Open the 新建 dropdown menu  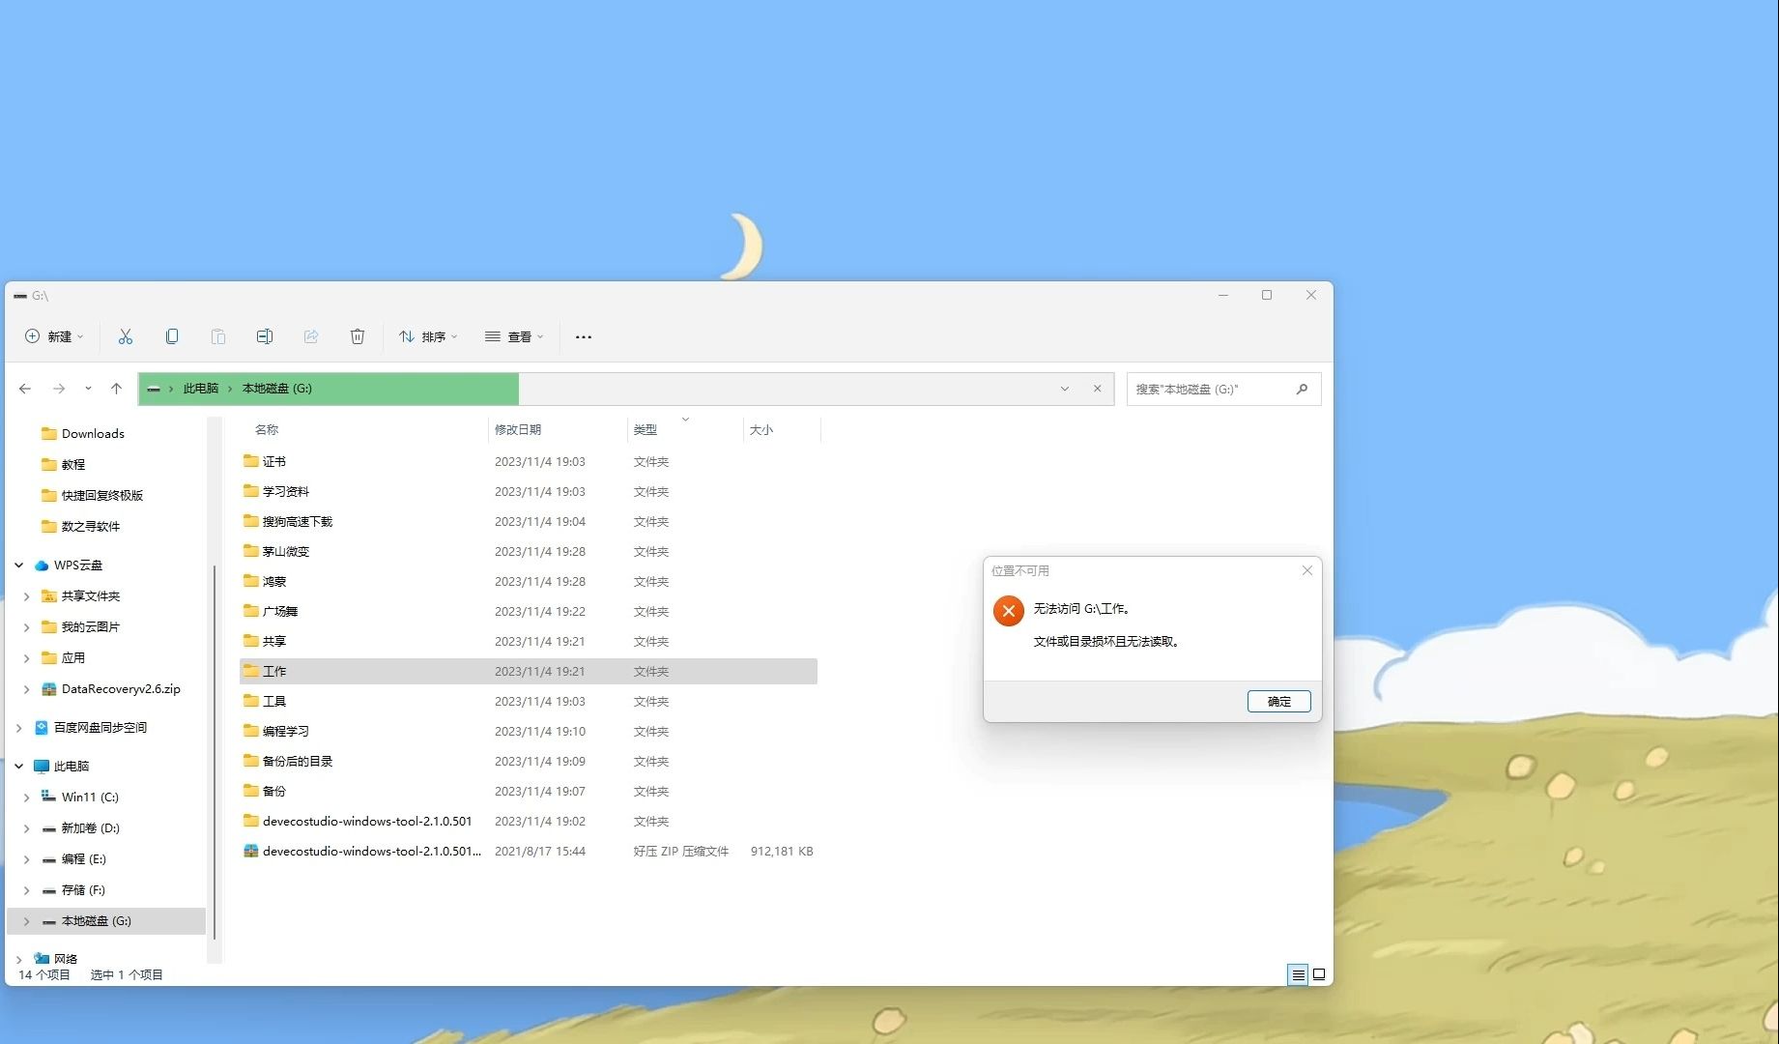(x=54, y=336)
